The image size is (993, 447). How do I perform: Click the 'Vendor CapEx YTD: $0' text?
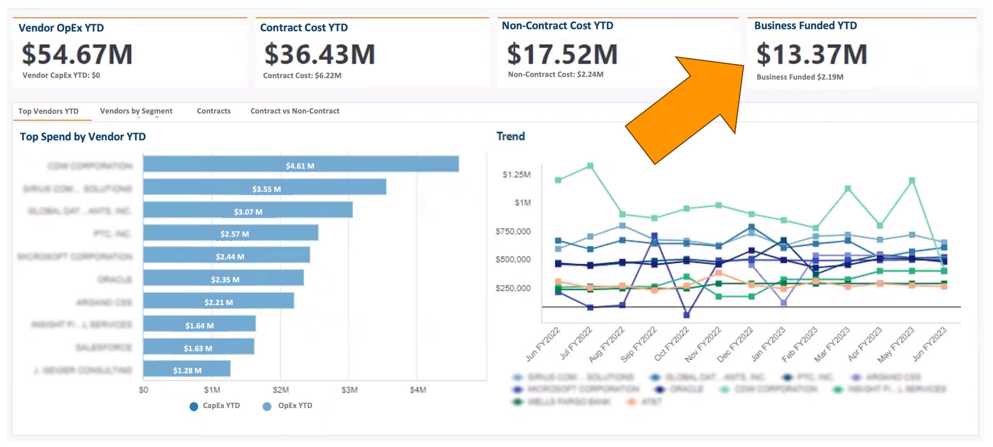pos(61,75)
